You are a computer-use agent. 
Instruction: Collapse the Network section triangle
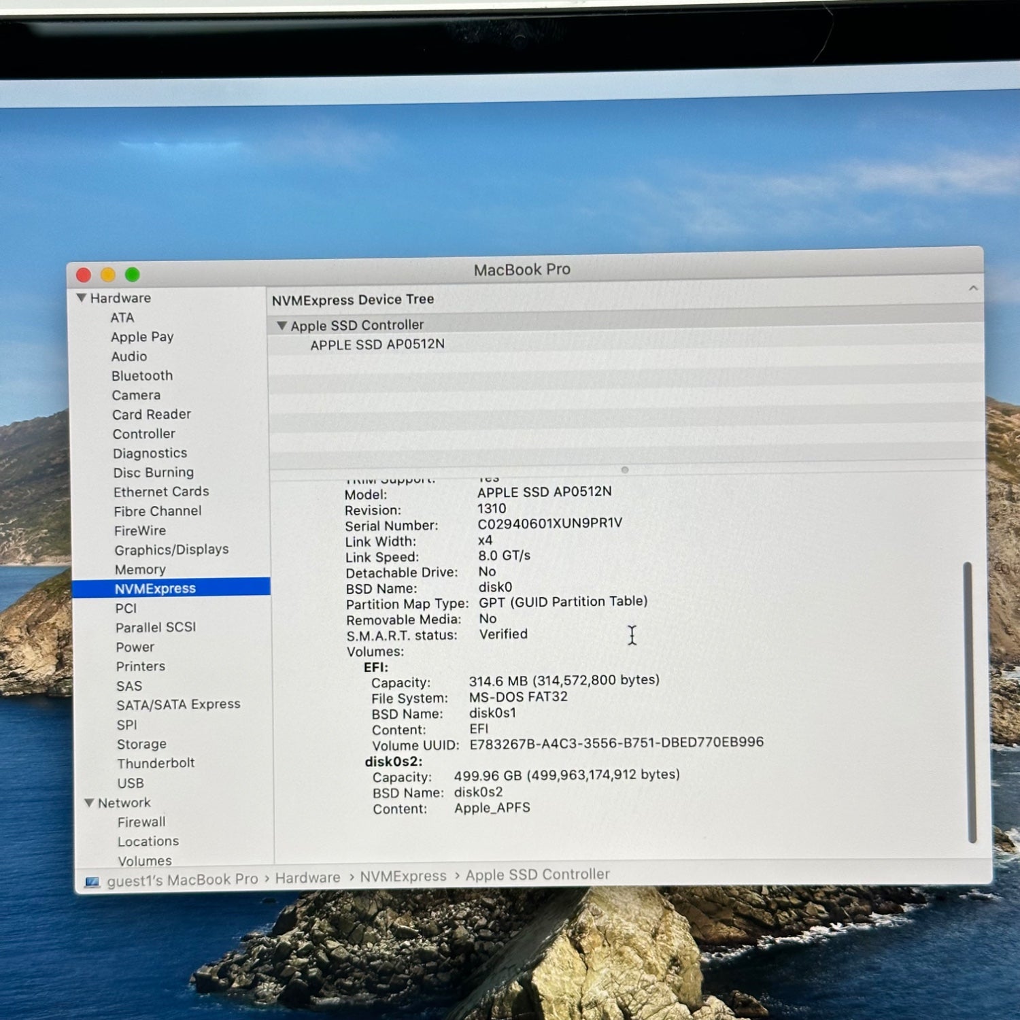click(x=89, y=803)
